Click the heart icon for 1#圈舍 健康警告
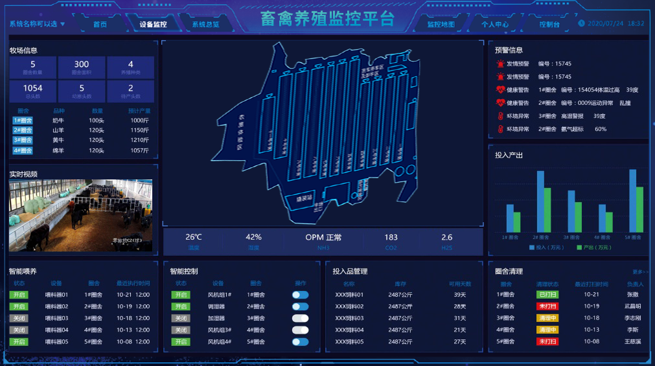 [x=500, y=89]
